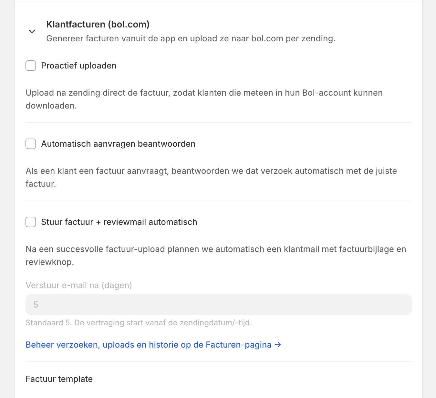The width and height of the screenshot is (436, 398).
Task: Click the Genereer facturen vanuit de app subtitle
Action: point(191,38)
